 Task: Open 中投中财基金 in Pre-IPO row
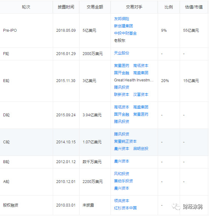pyautogui.click(x=125, y=33)
